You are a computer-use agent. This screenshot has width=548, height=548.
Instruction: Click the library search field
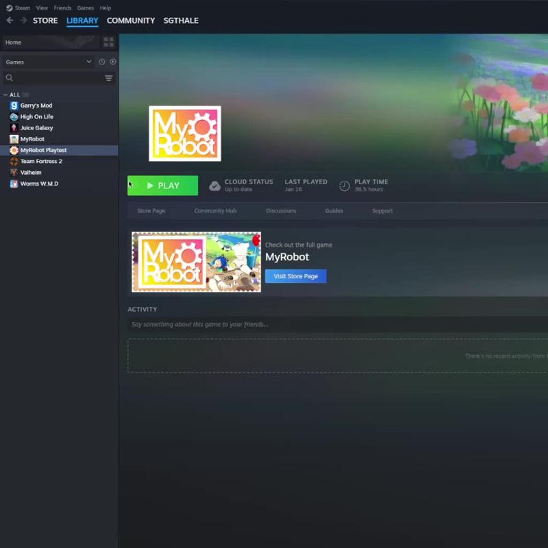(59, 77)
